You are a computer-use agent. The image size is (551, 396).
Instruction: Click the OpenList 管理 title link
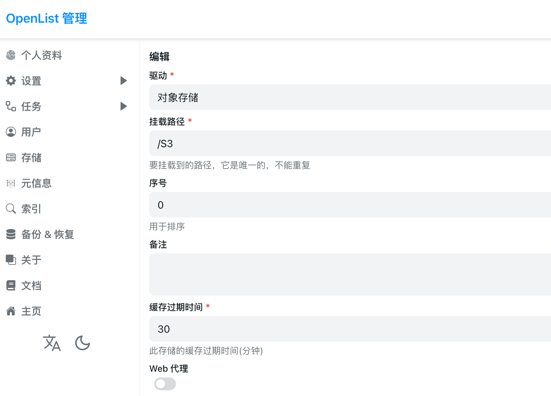tap(47, 18)
